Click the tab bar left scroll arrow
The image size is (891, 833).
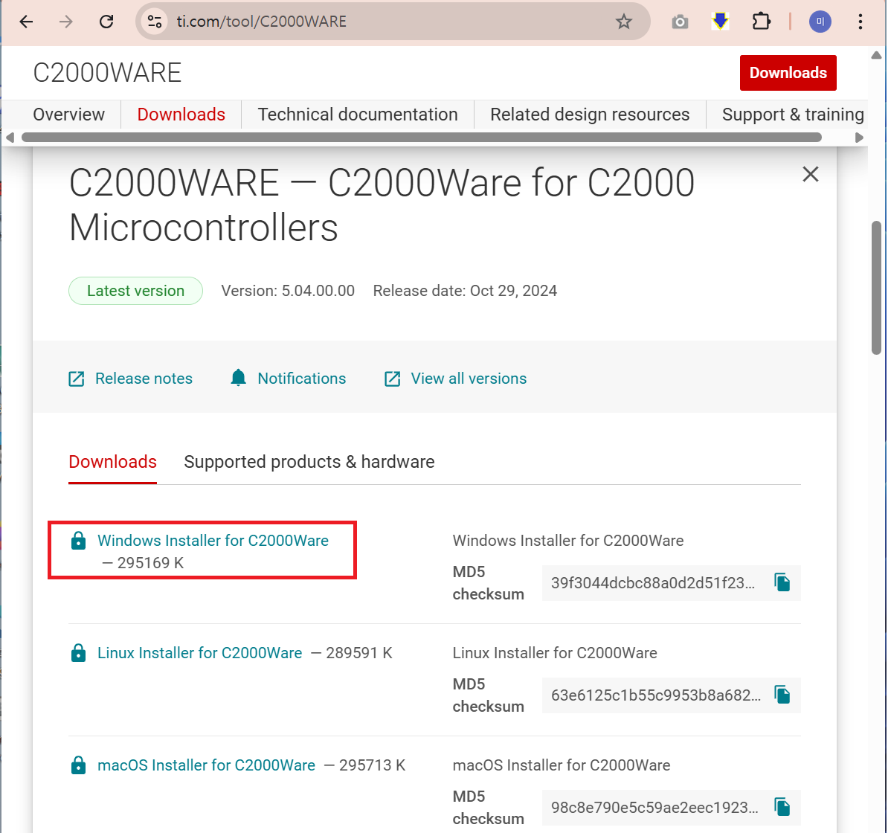tap(10, 138)
